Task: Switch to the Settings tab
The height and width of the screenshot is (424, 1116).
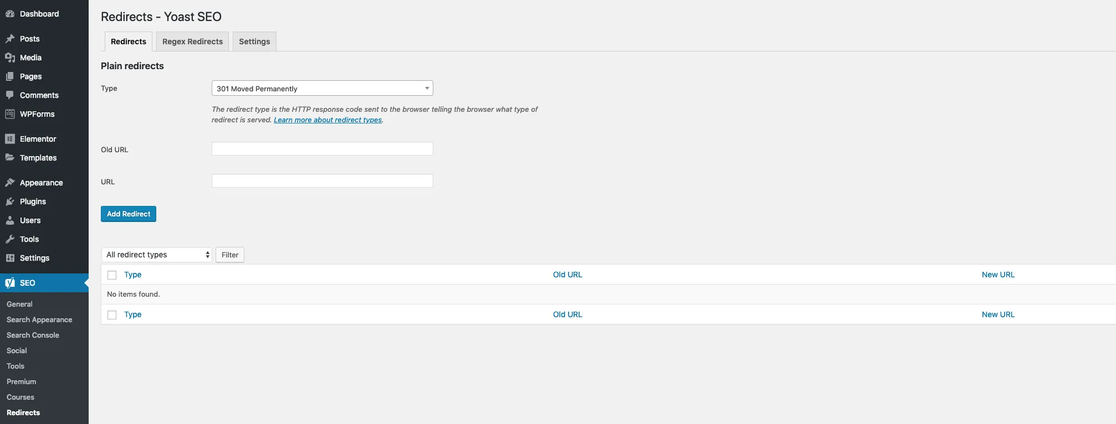Action: 254,42
